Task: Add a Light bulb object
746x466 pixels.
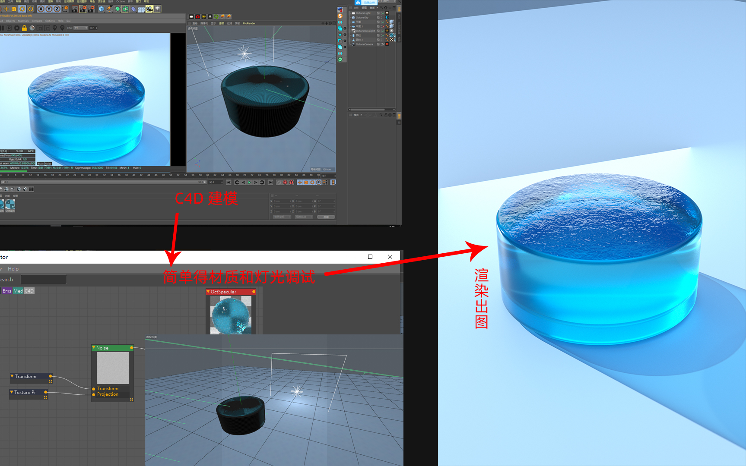Action: 158,9
